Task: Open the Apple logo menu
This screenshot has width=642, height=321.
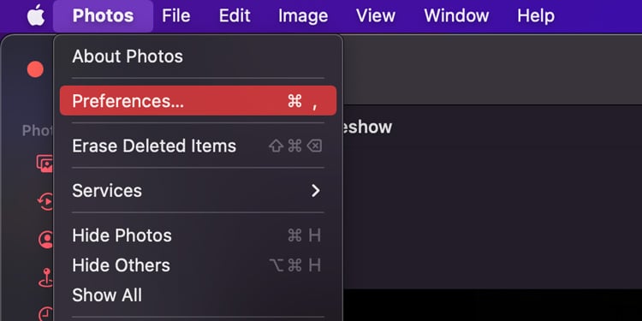Action: 36,15
